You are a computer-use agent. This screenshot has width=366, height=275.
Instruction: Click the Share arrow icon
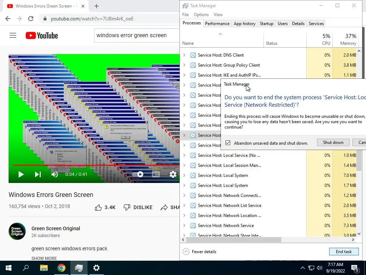coord(164,207)
